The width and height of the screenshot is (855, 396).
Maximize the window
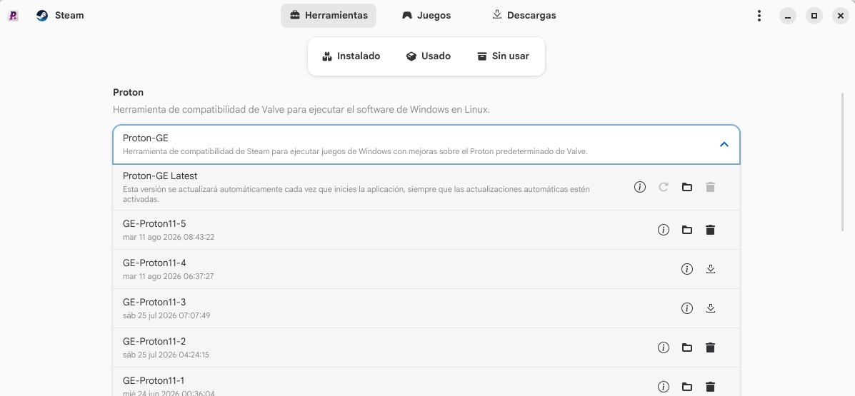click(x=814, y=16)
